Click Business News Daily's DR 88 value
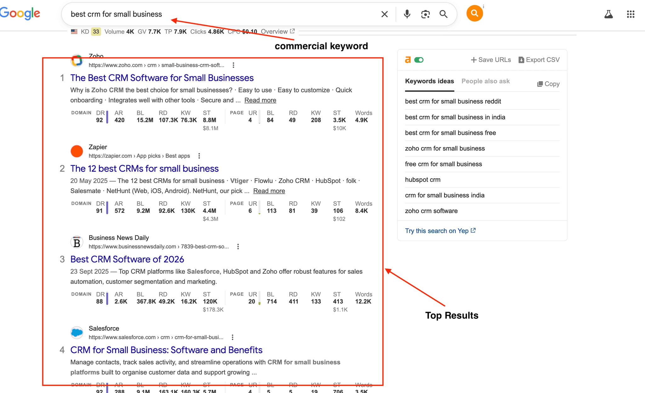Screen dimensions: 645x393 100,302
